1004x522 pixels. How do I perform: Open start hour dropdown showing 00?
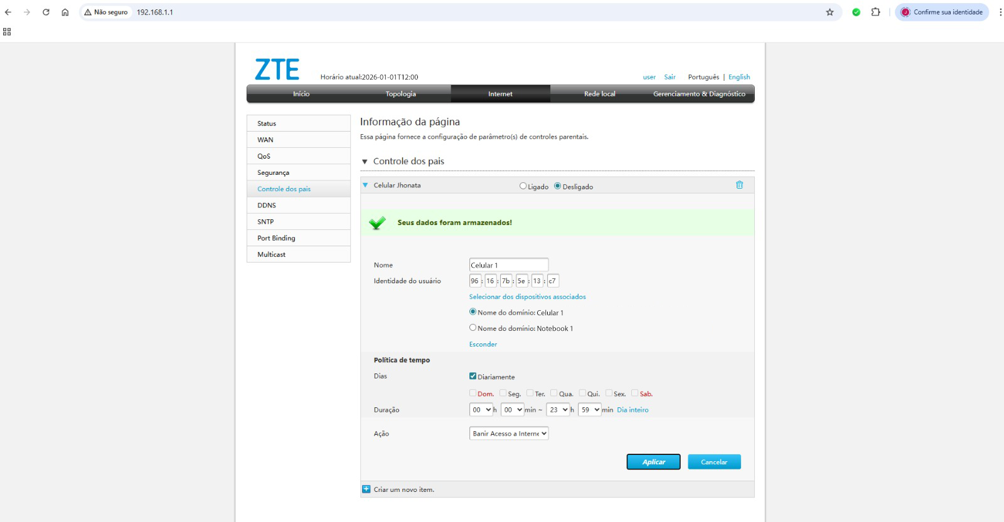481,410
